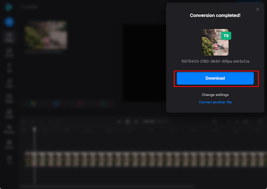The height and width of the screenshot is (189, 267).
Task: Click the teal import source icon
Action: [103, 103]
